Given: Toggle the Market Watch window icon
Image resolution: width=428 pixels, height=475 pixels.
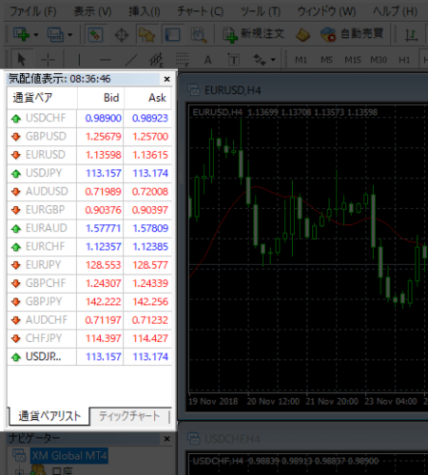Looking at the screenshot, I should (95, 34).
